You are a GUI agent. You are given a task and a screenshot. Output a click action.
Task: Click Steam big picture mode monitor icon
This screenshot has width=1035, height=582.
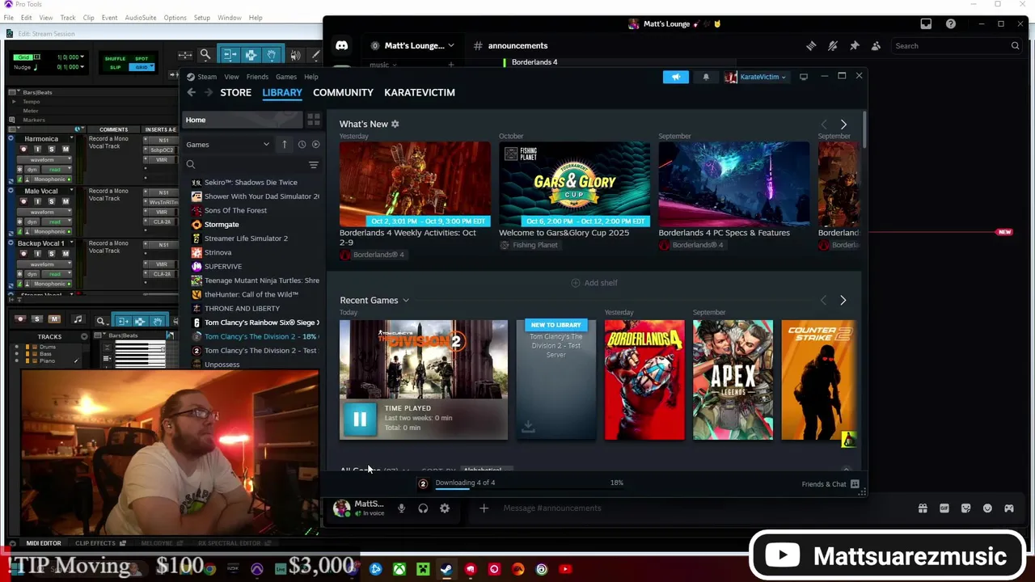(x=804, y=77)
